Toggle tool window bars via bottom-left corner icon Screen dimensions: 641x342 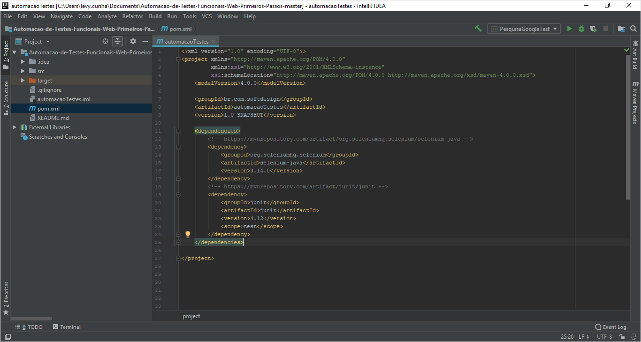click(x=8, y=337)
